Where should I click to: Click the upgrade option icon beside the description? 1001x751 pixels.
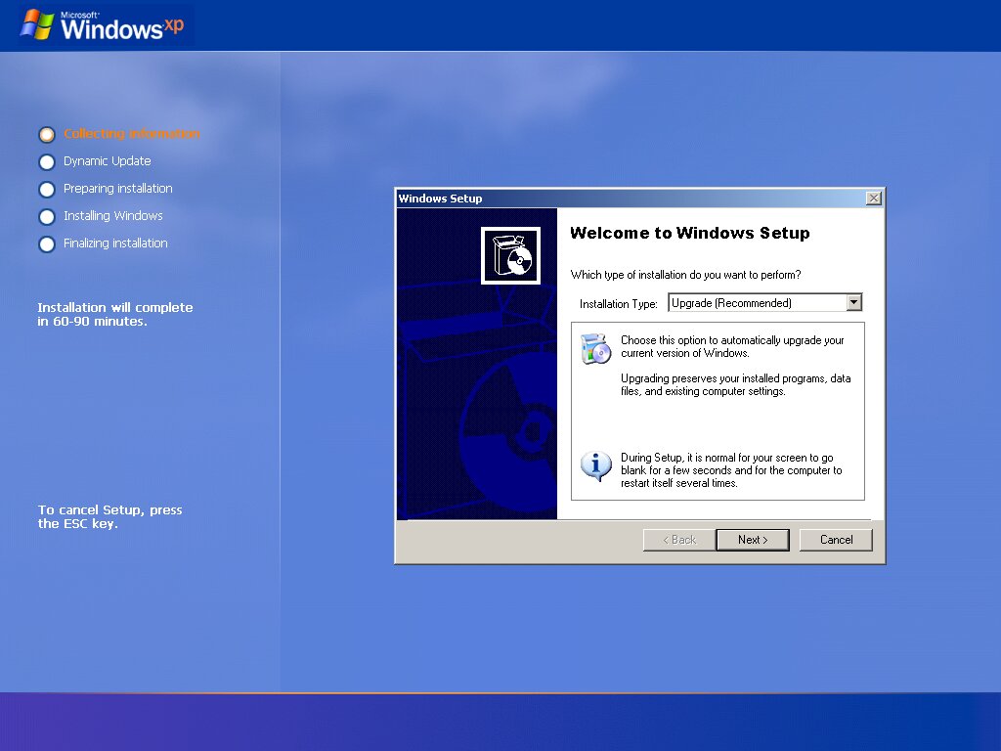click(597, 348)
